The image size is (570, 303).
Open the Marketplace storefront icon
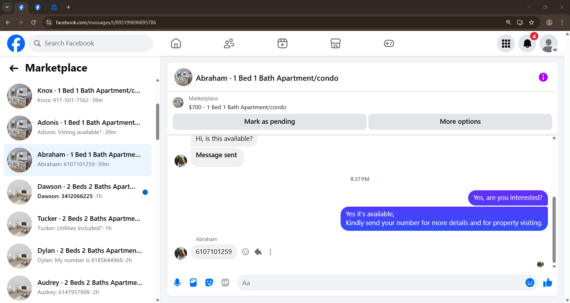click(336, 43)
